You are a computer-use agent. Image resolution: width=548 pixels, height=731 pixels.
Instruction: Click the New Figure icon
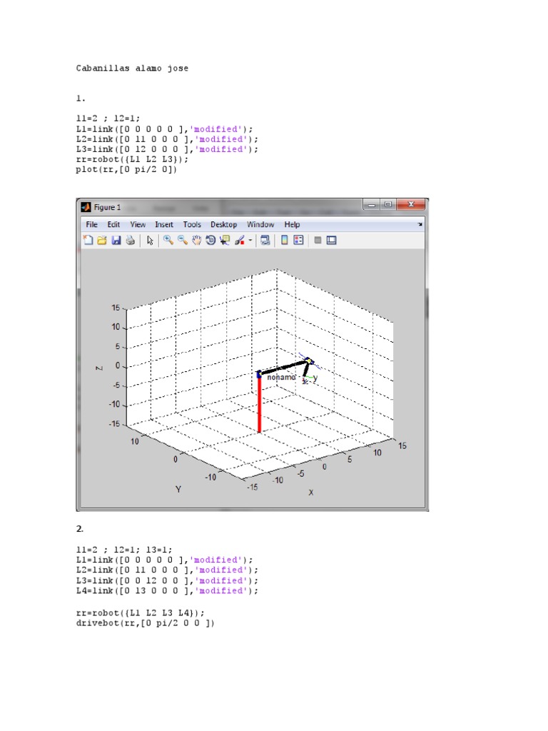pyautogui.click(x=88, y=240)
